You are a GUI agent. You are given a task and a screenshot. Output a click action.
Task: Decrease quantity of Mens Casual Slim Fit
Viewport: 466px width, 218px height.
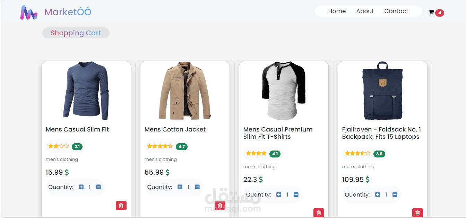click(x=98, y=187)
